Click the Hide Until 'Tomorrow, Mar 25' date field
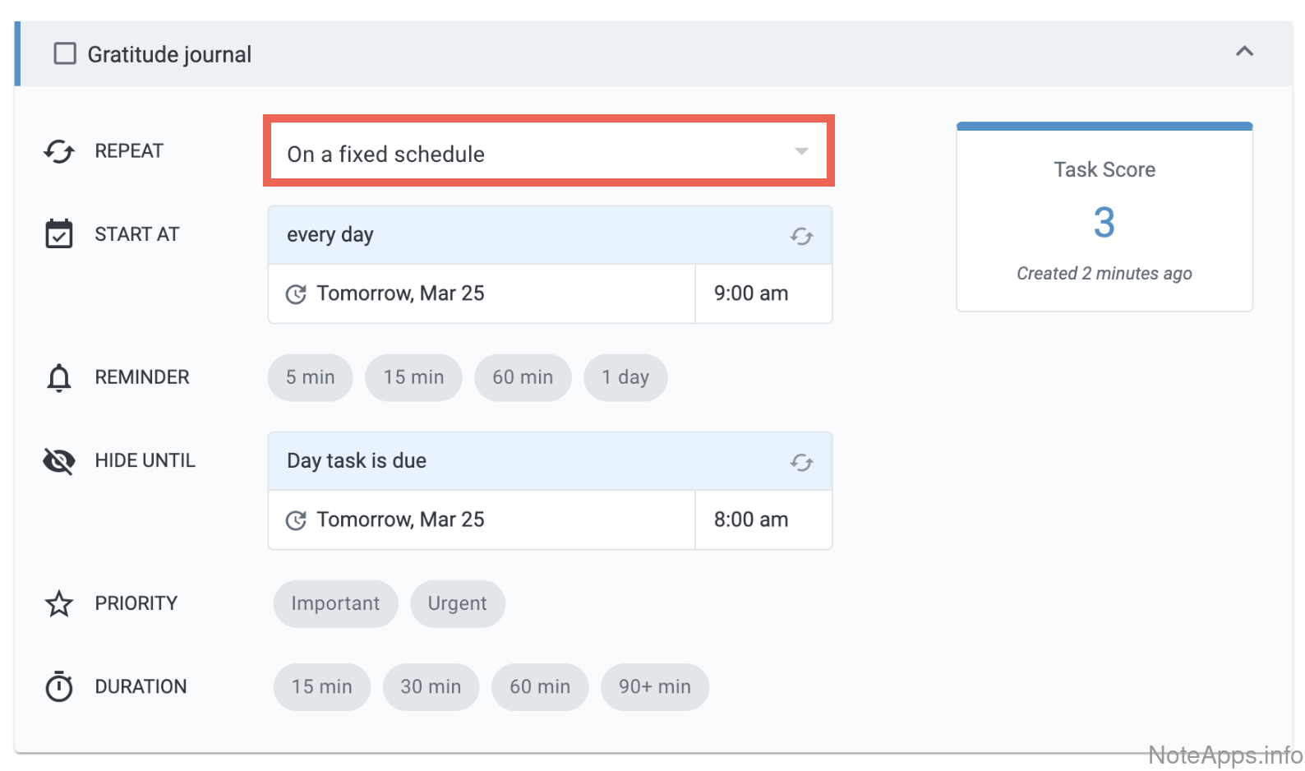 coord(482,520)
